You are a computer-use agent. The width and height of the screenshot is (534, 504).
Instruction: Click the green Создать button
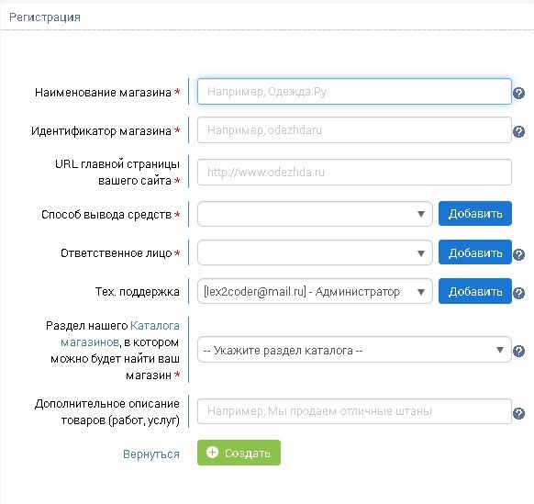click(x=239, y=453)
